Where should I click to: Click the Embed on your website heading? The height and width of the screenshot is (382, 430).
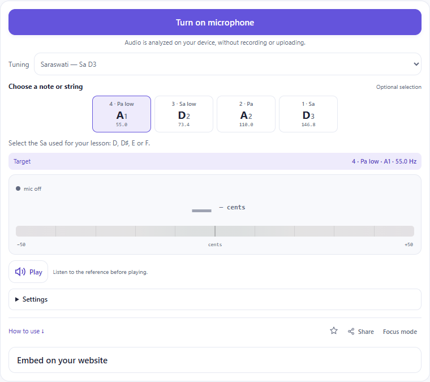(62, 360)
